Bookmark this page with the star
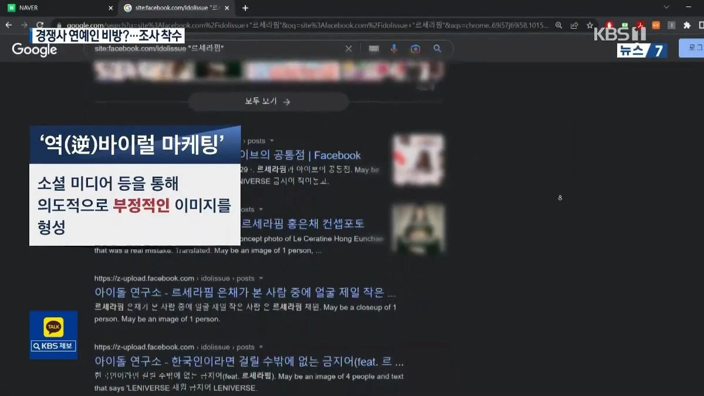 point(590,25)
